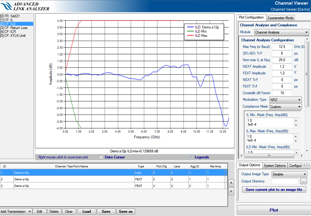
Task: Expand the Output Image Type dropdown
Action: tap(289, 174)
